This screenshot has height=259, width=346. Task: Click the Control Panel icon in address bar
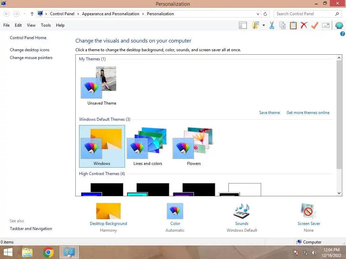pyautogui.click(x=40, y=13)
